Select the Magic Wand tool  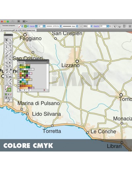[7, 43]
